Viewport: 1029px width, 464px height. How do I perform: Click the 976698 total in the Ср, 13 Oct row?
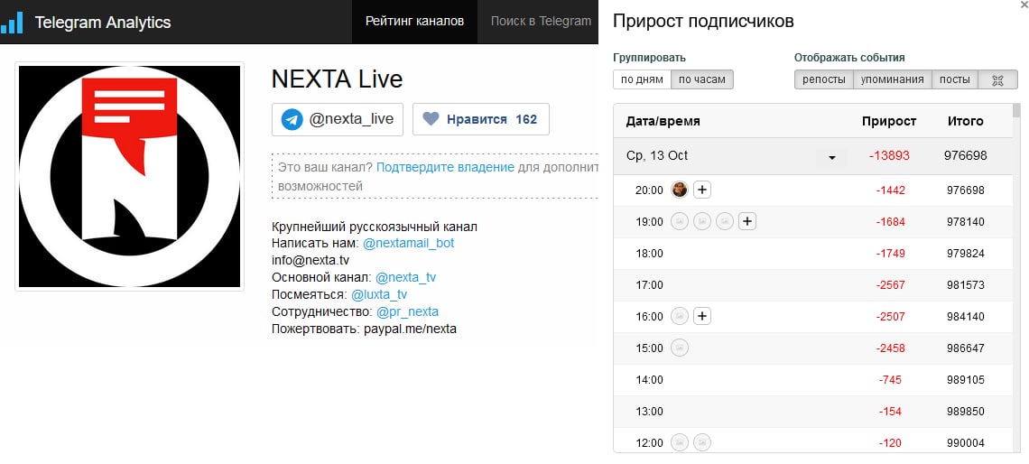tap(965, 156)
